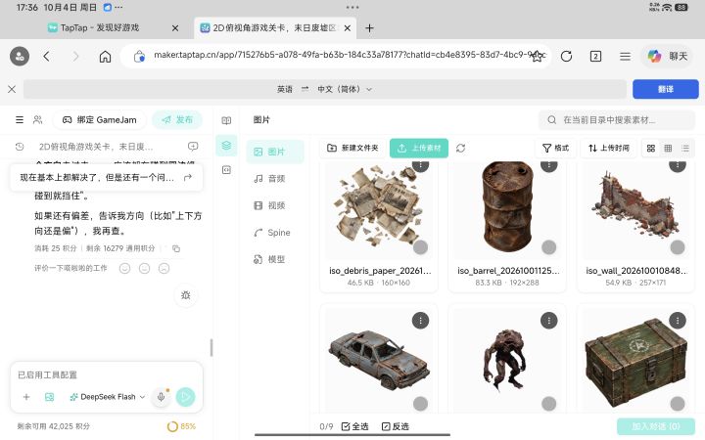Open the 聊天 chat assistant

[x=667, y=56]
